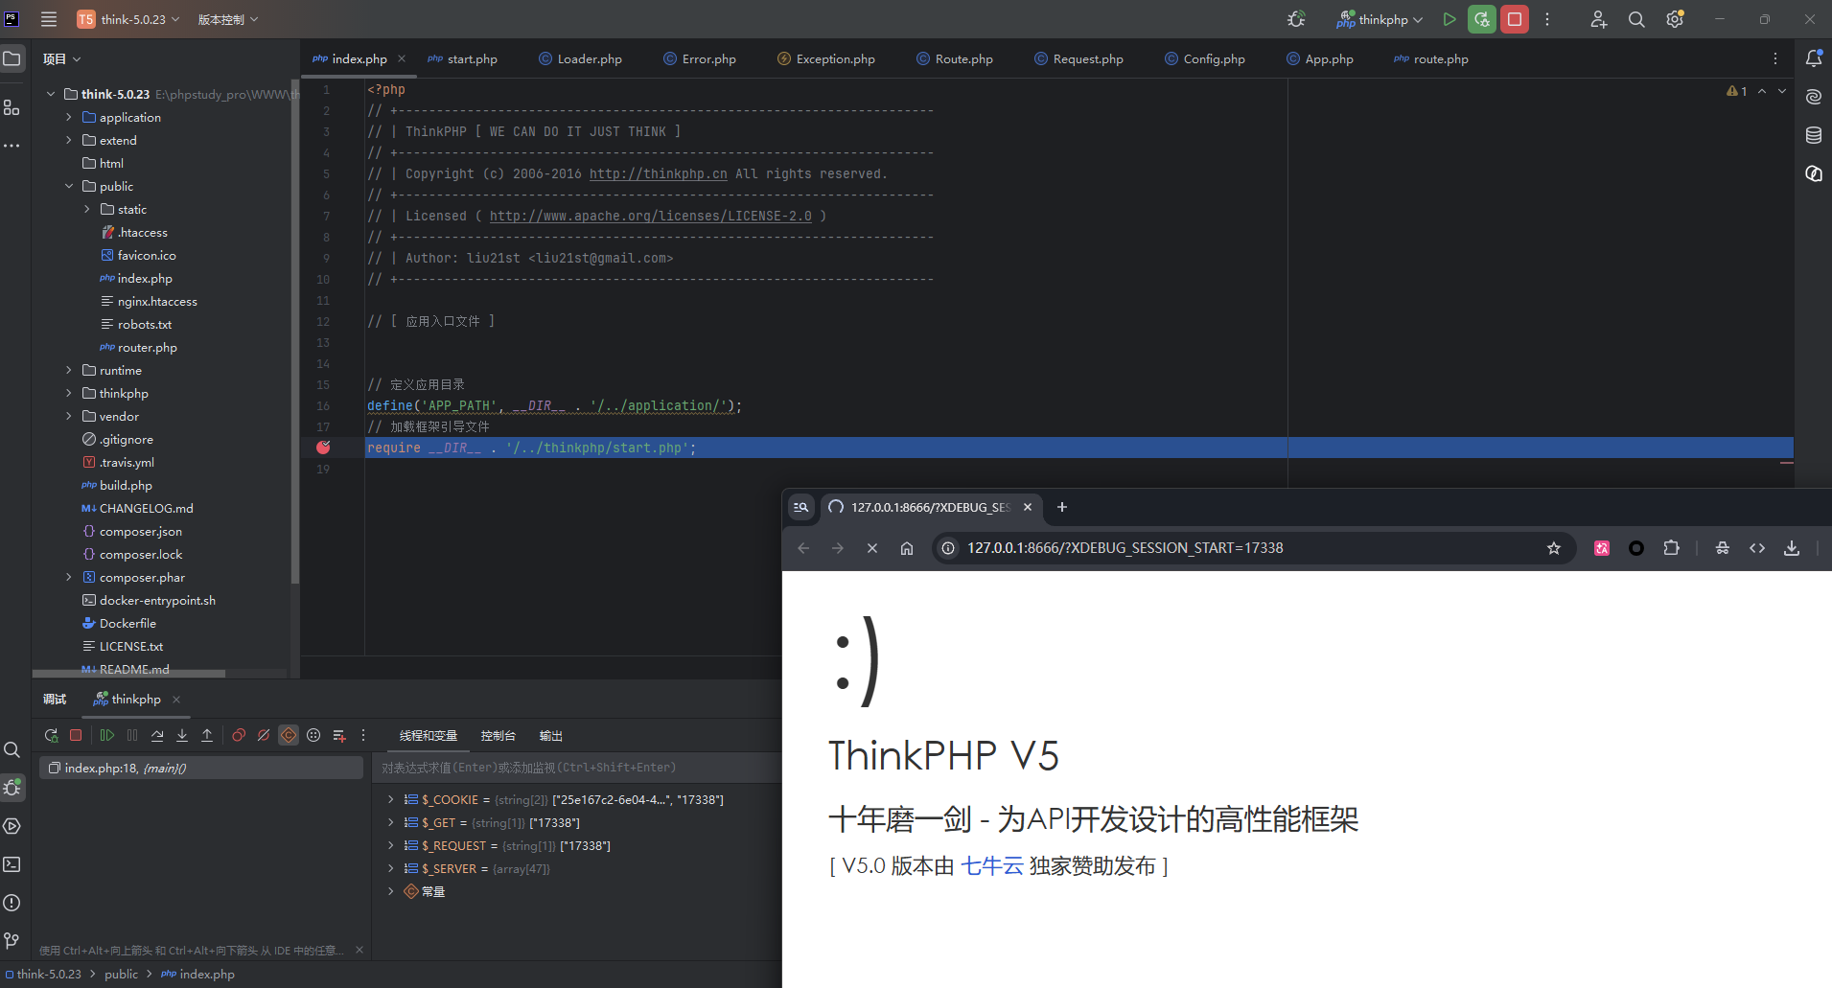Screen dimensions: 1832x988
Task: Open the Notifications bell panel
Action: [1814, 58]
